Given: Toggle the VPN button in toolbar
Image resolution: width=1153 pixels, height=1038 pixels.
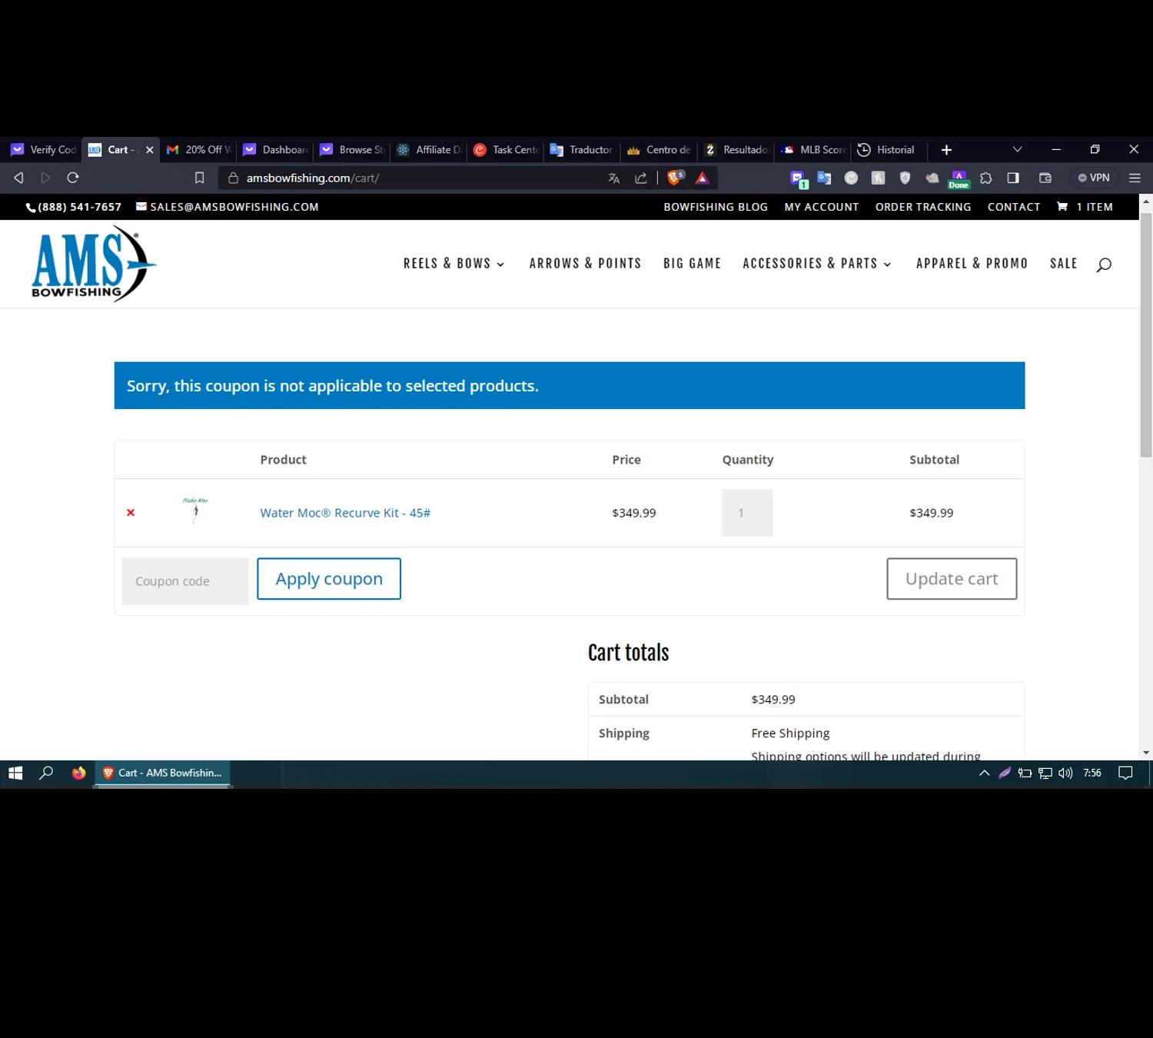Looking at the screenshot, I should (1094, 178).
